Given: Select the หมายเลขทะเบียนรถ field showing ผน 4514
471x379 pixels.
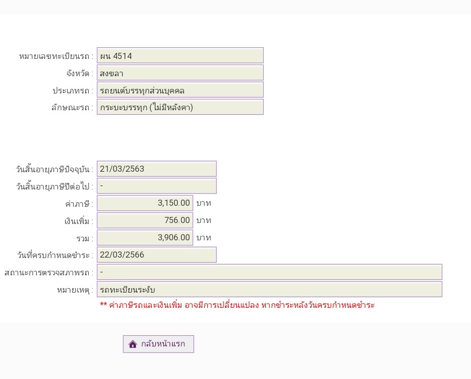Looking at the screenshot, I should (180, 55).
